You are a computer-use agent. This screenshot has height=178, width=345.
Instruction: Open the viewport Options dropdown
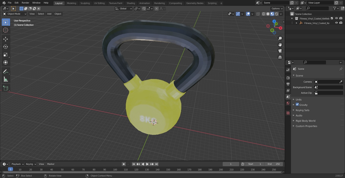(277, 9)
